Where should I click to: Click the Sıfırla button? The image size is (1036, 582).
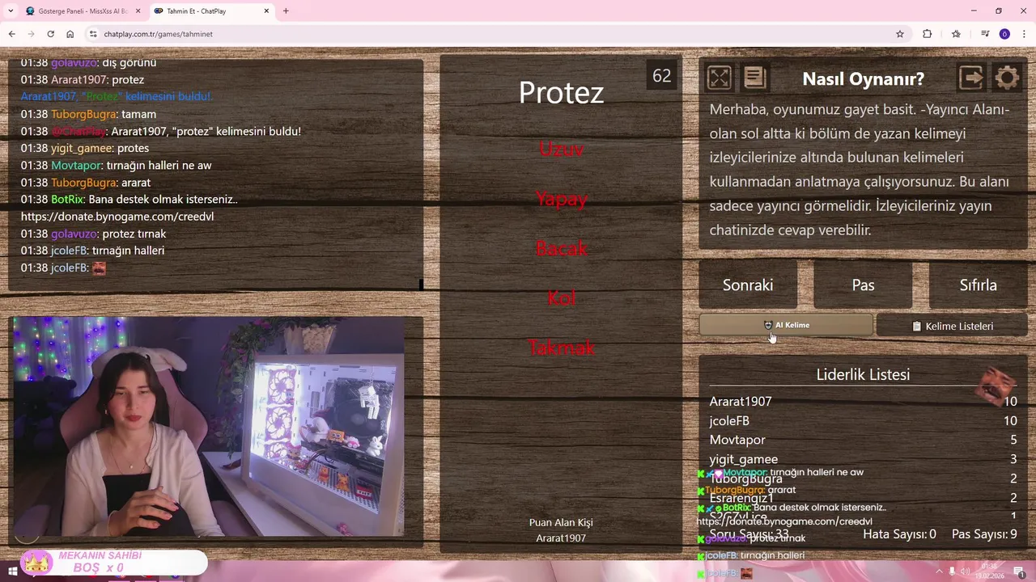coord(978,285)
